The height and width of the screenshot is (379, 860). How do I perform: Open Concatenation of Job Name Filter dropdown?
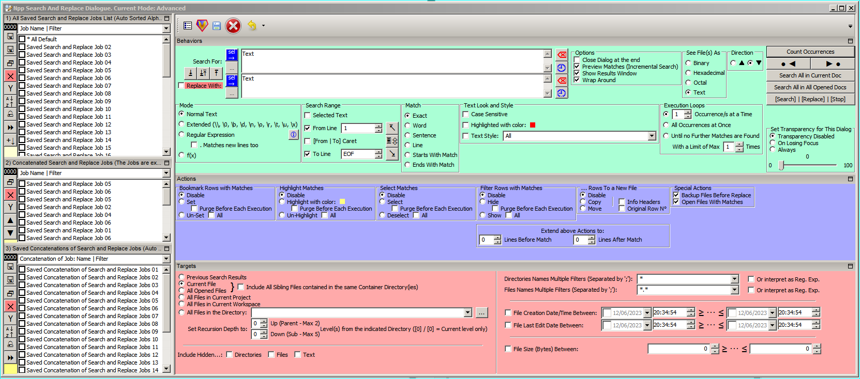coord(167,259)
